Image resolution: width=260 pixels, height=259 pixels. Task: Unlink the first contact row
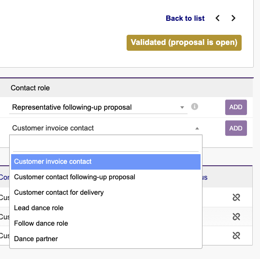click(x=236, y=197)
